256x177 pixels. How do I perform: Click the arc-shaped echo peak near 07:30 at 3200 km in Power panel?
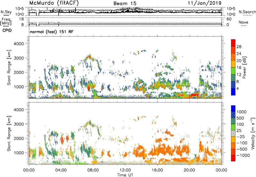tap(89, 57)
